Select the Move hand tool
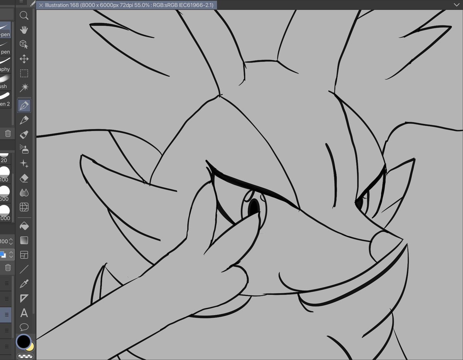Viewport: 463px width, 360px height. pos(24,30)
